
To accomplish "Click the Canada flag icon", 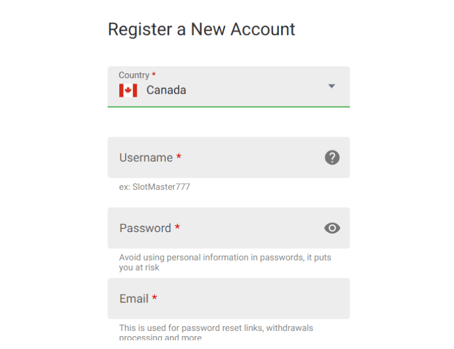I will [x=128, y=90].
